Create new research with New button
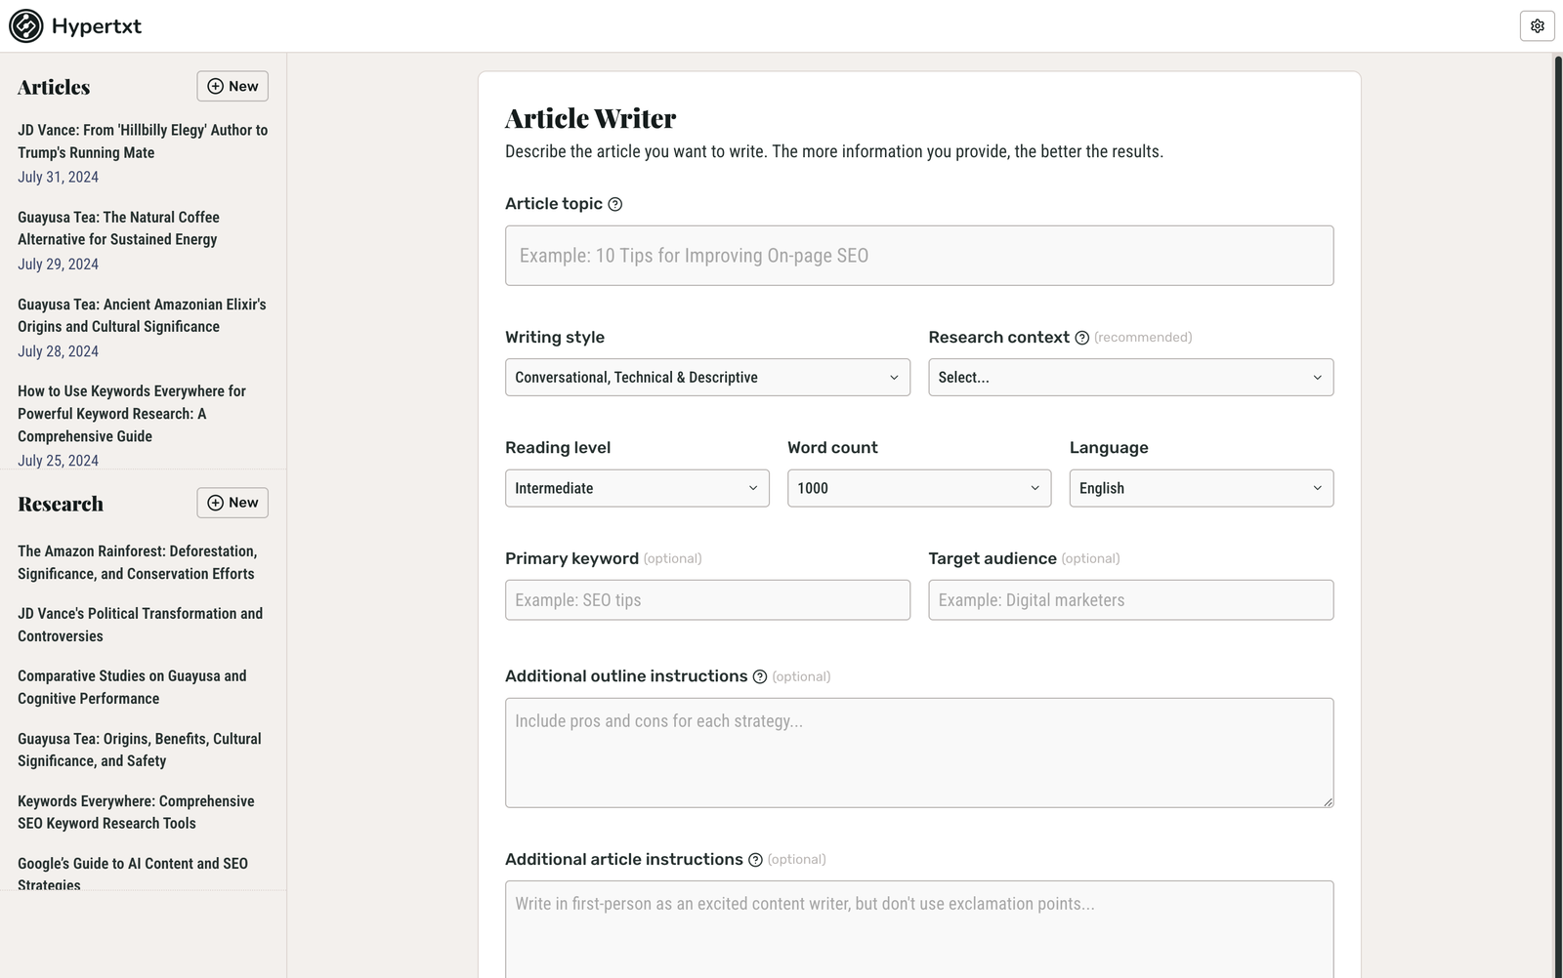Image resolution: width=1563 pixels, height=978 pixels. tap(232, 503)
